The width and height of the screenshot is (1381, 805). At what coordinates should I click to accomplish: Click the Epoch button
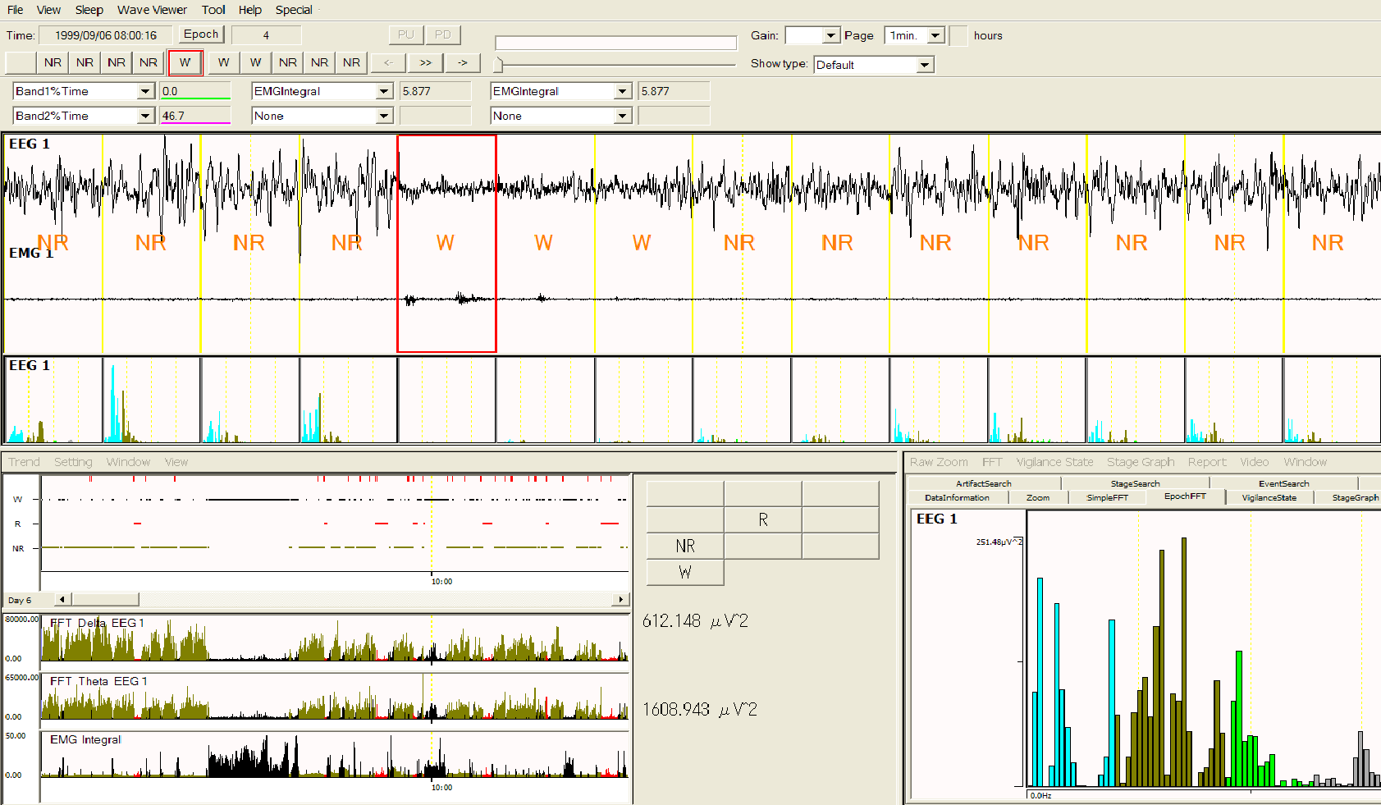(x=201, y=34)
